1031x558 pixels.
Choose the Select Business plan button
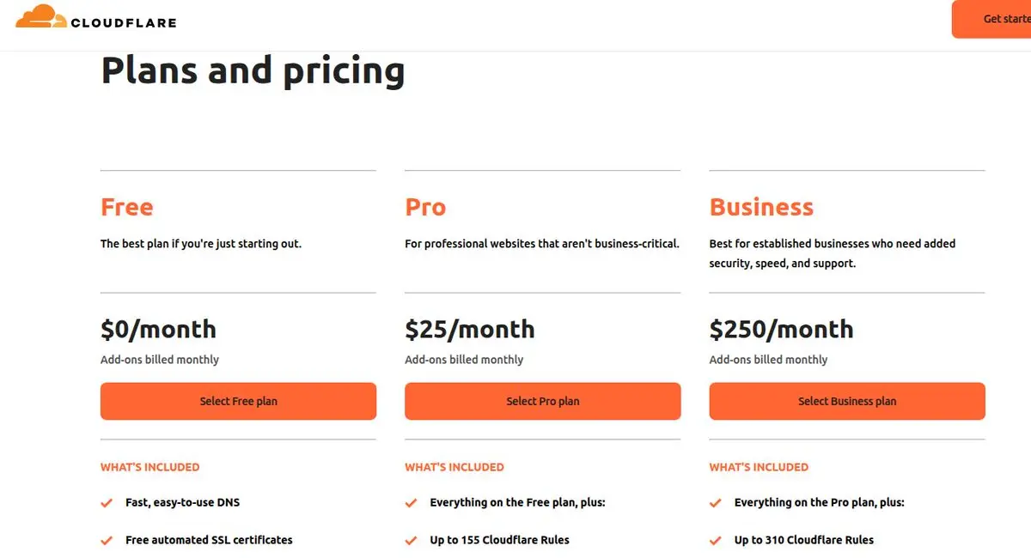pos(846,401)
